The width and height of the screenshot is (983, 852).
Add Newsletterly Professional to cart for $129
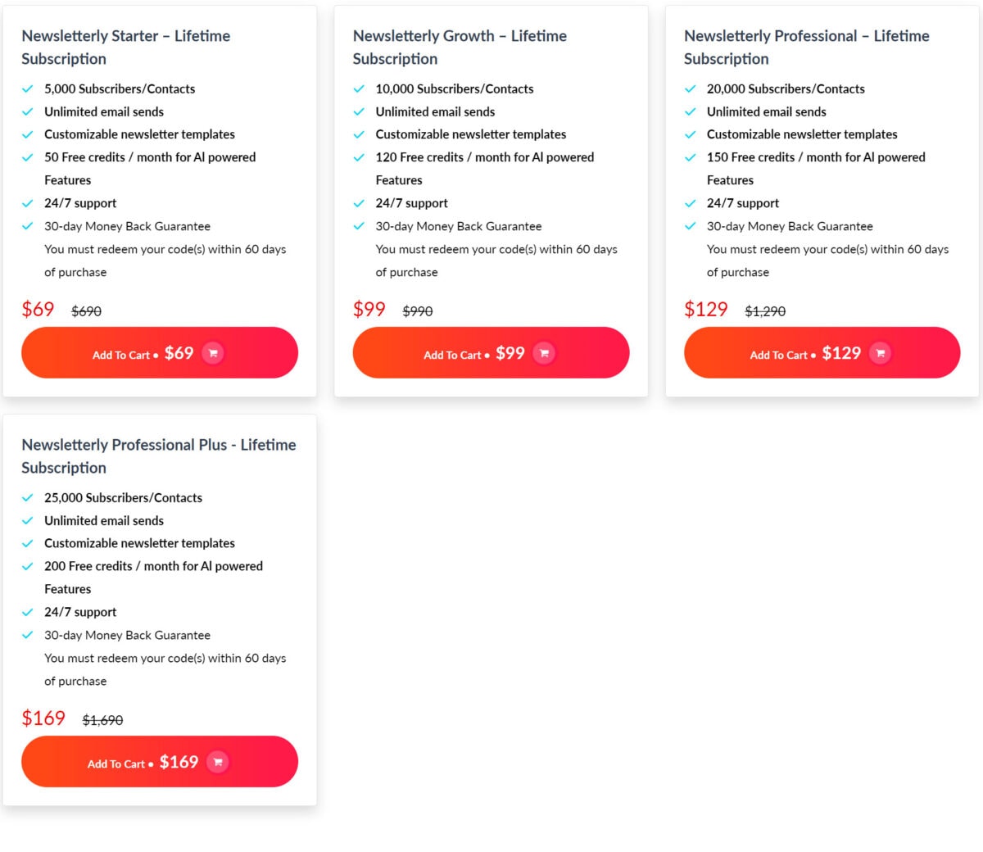pyautogui.click(x=822, y=353)
